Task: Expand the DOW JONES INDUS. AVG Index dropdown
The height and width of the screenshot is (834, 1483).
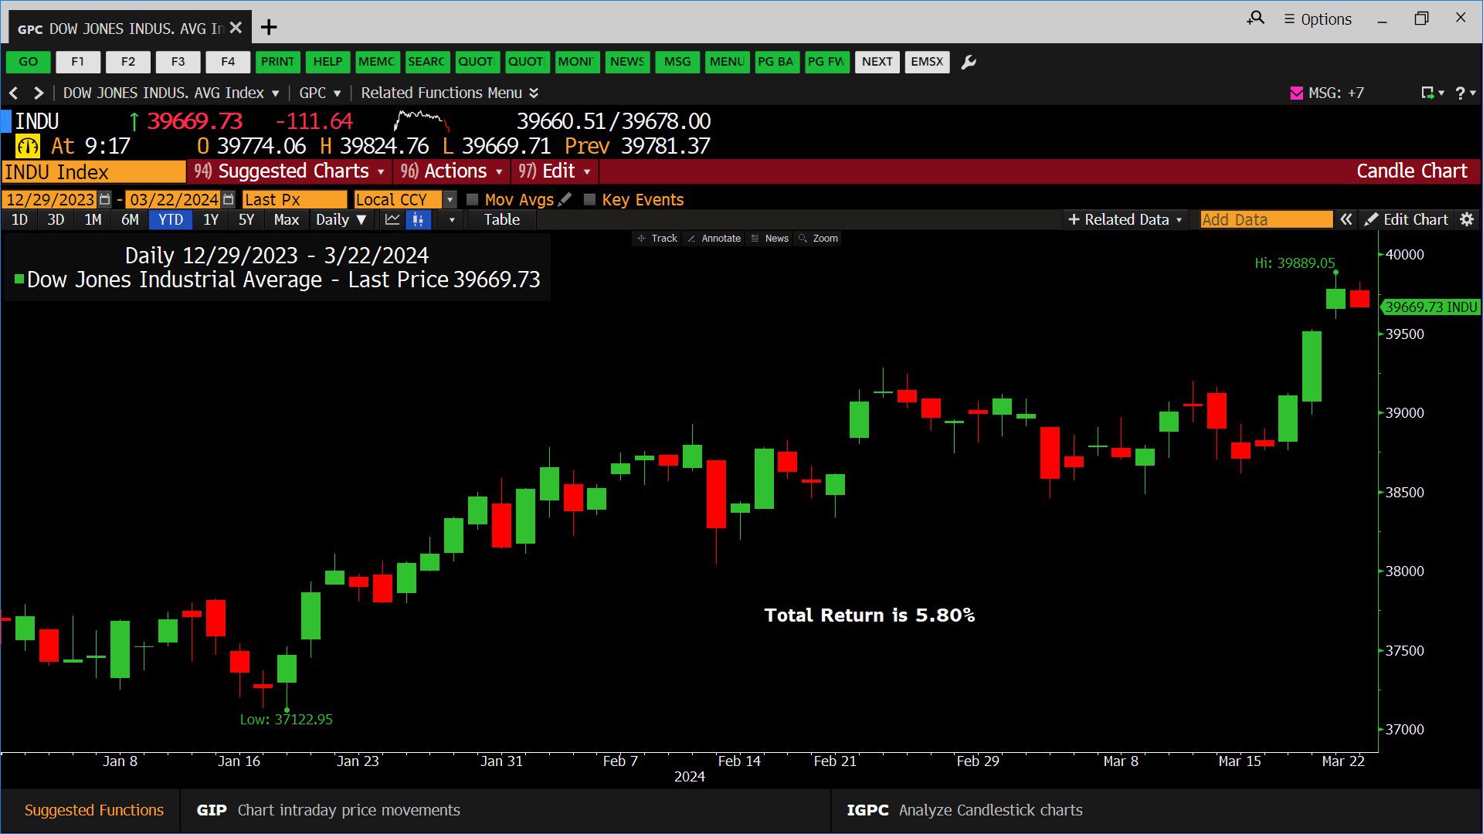Action: [171, 93]
